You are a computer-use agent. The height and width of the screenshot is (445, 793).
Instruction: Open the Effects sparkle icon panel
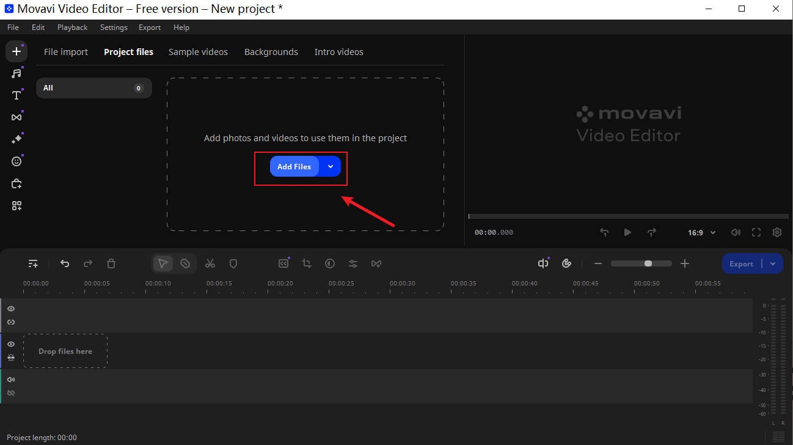click(x=16, y=139)
